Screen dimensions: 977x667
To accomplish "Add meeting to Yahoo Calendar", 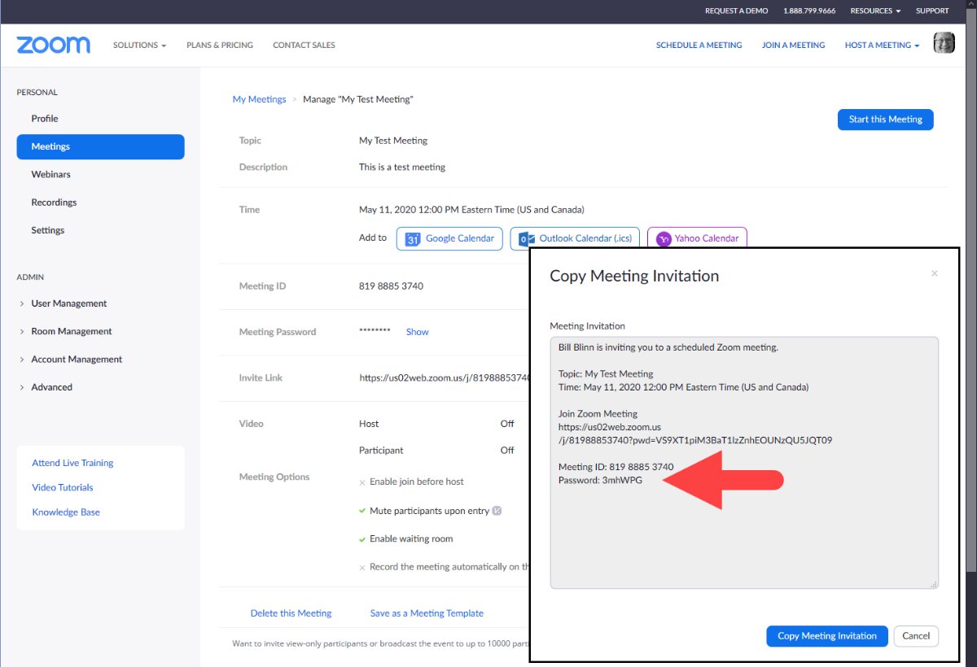I will (x=697, y=238).
